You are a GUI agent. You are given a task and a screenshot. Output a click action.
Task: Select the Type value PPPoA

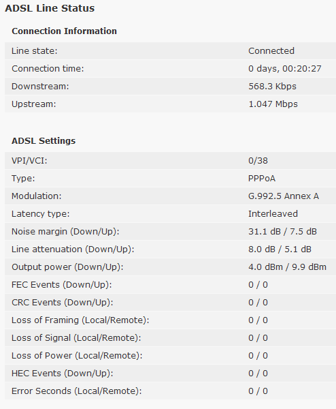click(262, 179)
